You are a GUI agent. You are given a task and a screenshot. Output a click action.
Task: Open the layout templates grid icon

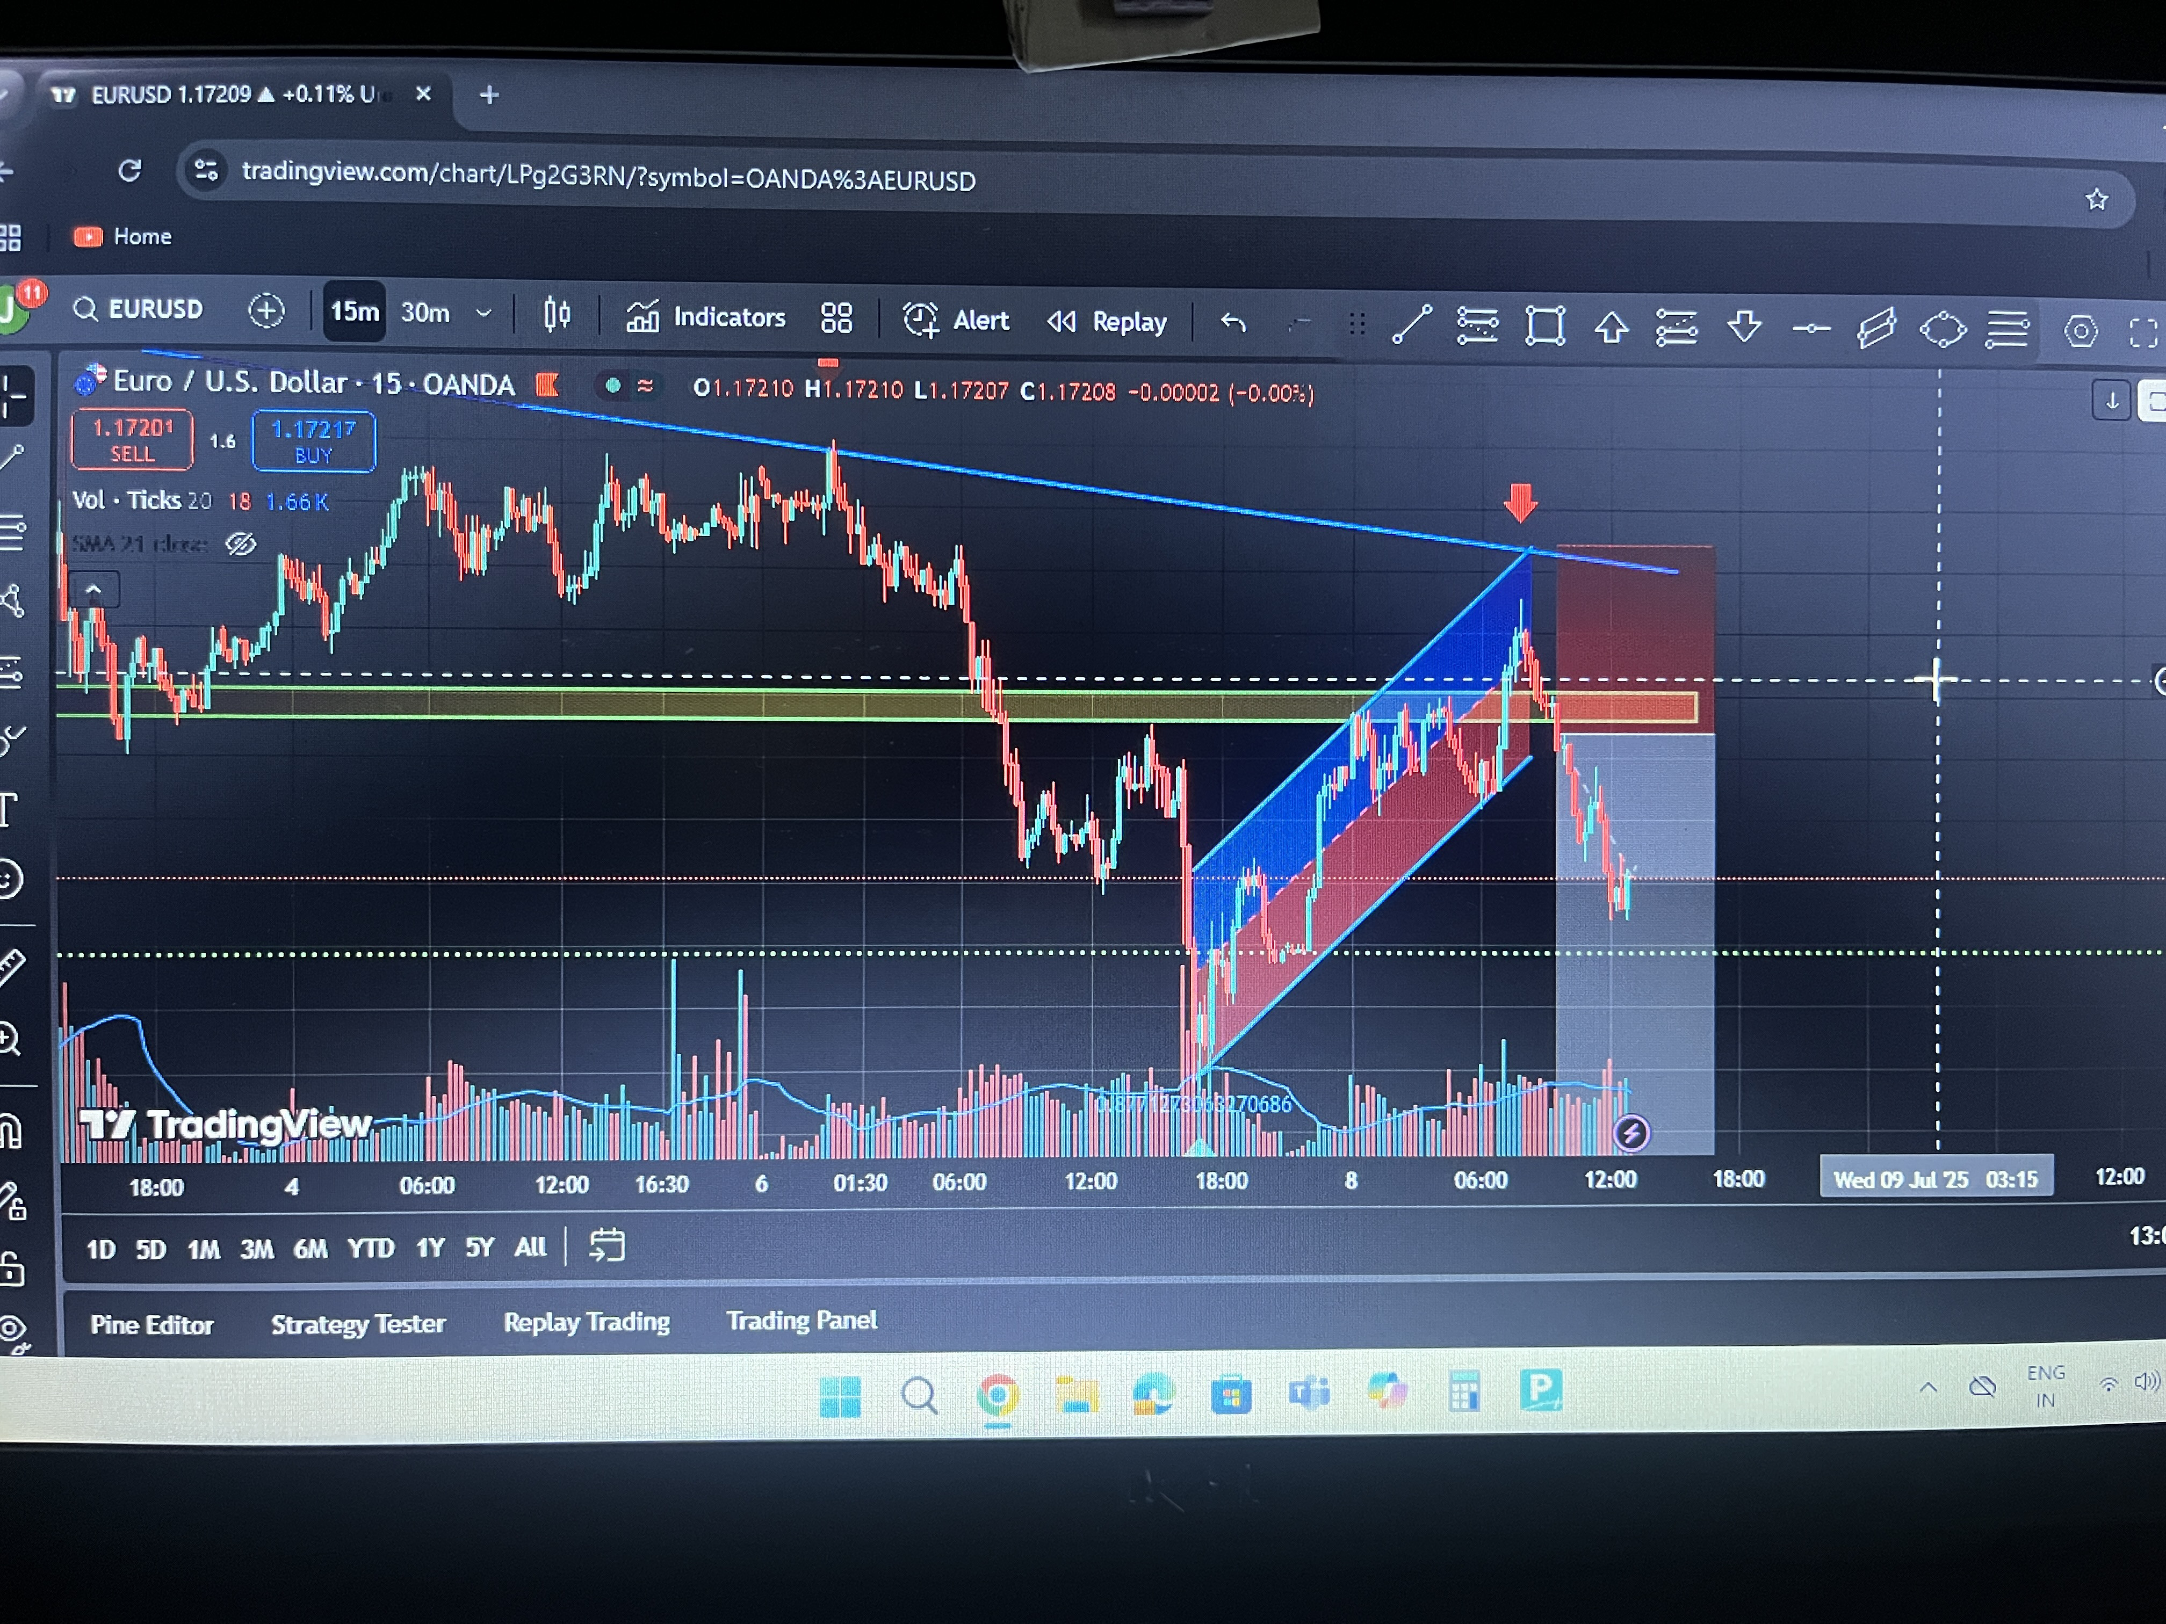(836, 317)
